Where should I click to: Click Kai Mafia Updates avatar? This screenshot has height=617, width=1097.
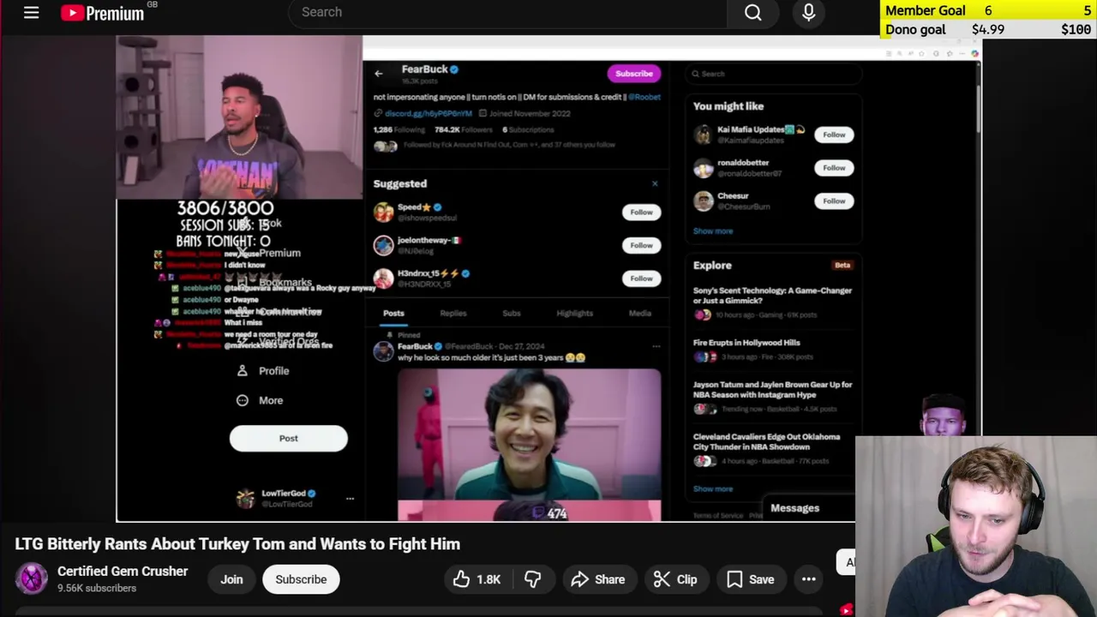coord(704,135)
